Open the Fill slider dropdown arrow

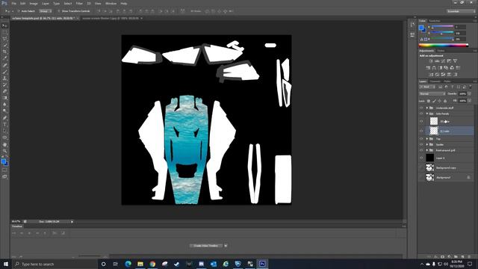click(x=469, y=101)
